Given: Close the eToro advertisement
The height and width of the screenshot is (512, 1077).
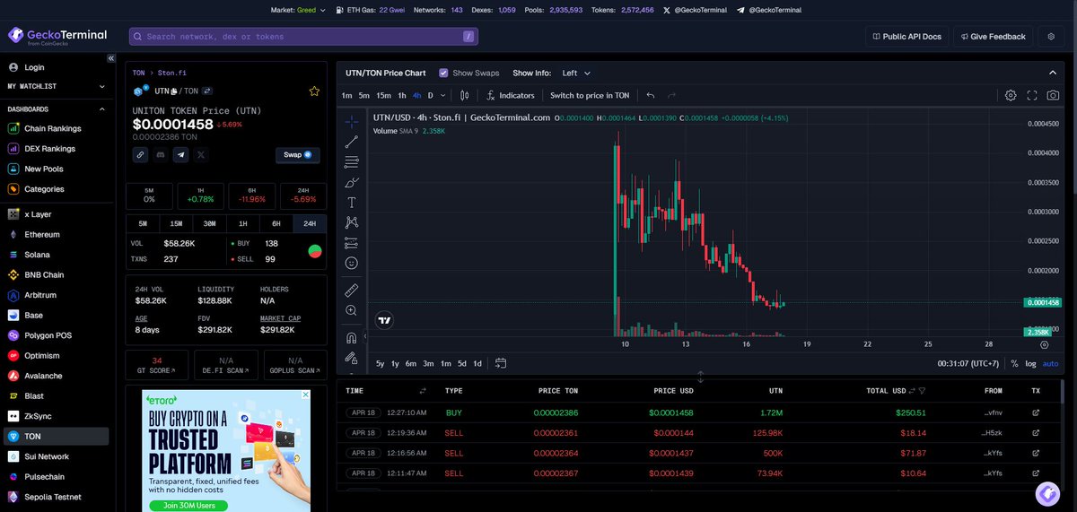Looking at the screenshot, I should click(305, 395).
